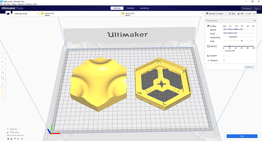Expand the Normal - 0.15mm profile summary
Viewport: 262px width, 141px height.
coord(218,14)
